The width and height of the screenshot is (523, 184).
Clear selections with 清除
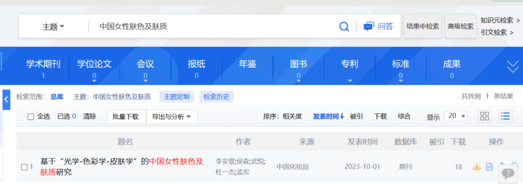tap(90, 116)
